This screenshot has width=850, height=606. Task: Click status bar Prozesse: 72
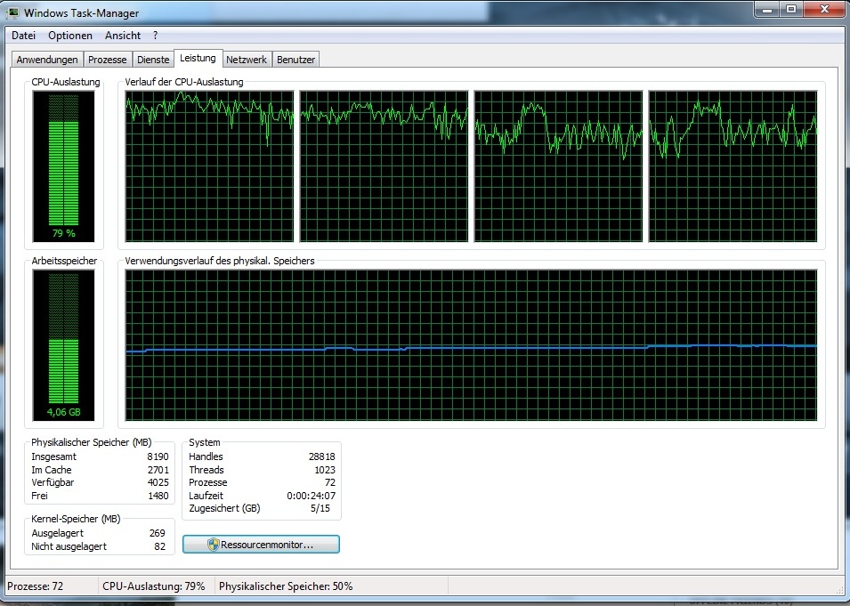pyautogui.click(x=36, y=586)
